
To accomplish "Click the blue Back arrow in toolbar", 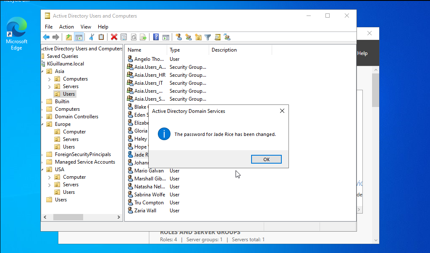I will coord(46,37).
